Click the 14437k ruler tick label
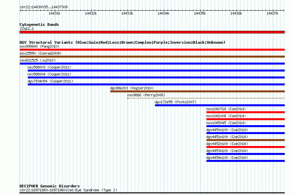 pyautogui.click(x=273, y=13)
